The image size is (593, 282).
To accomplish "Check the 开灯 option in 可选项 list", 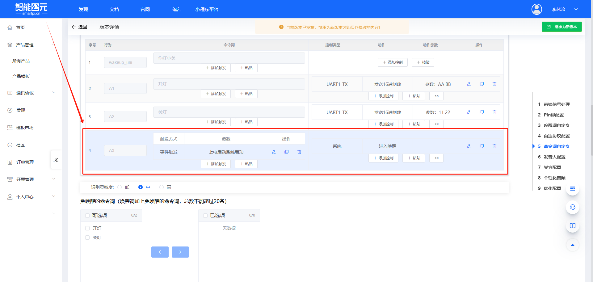I will pos(87,228).
